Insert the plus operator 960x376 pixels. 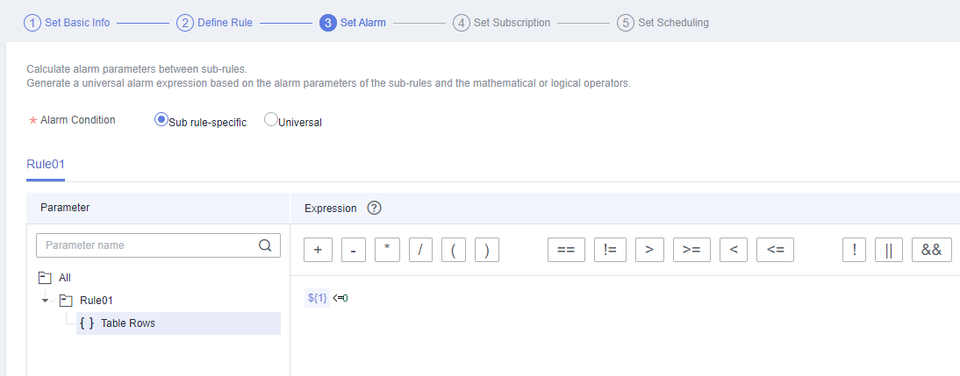pyautogui.click(x=318, y=250)
